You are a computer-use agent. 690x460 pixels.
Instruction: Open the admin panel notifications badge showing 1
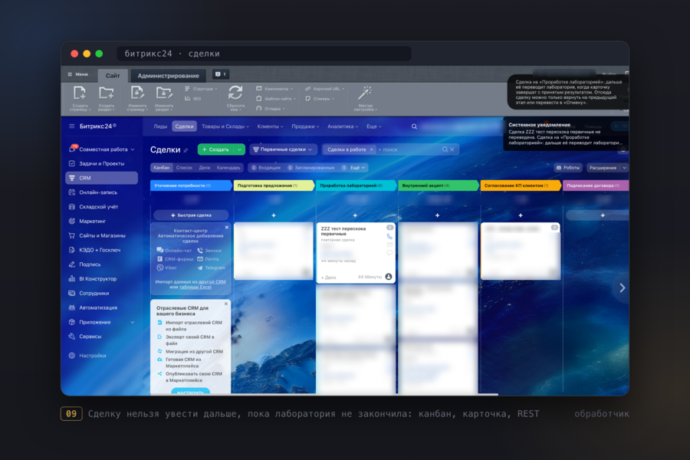pos(221,74)
